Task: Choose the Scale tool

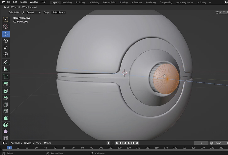Action: 6,48
